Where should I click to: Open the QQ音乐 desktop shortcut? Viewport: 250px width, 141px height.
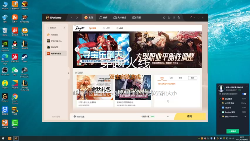pos(5,85)
